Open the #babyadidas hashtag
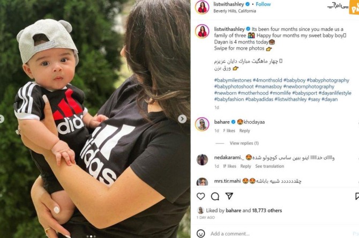Image resolution: width=359 pixels, height=238 pixels. 259,99
